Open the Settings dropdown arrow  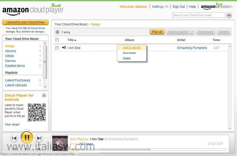(167, 7)
